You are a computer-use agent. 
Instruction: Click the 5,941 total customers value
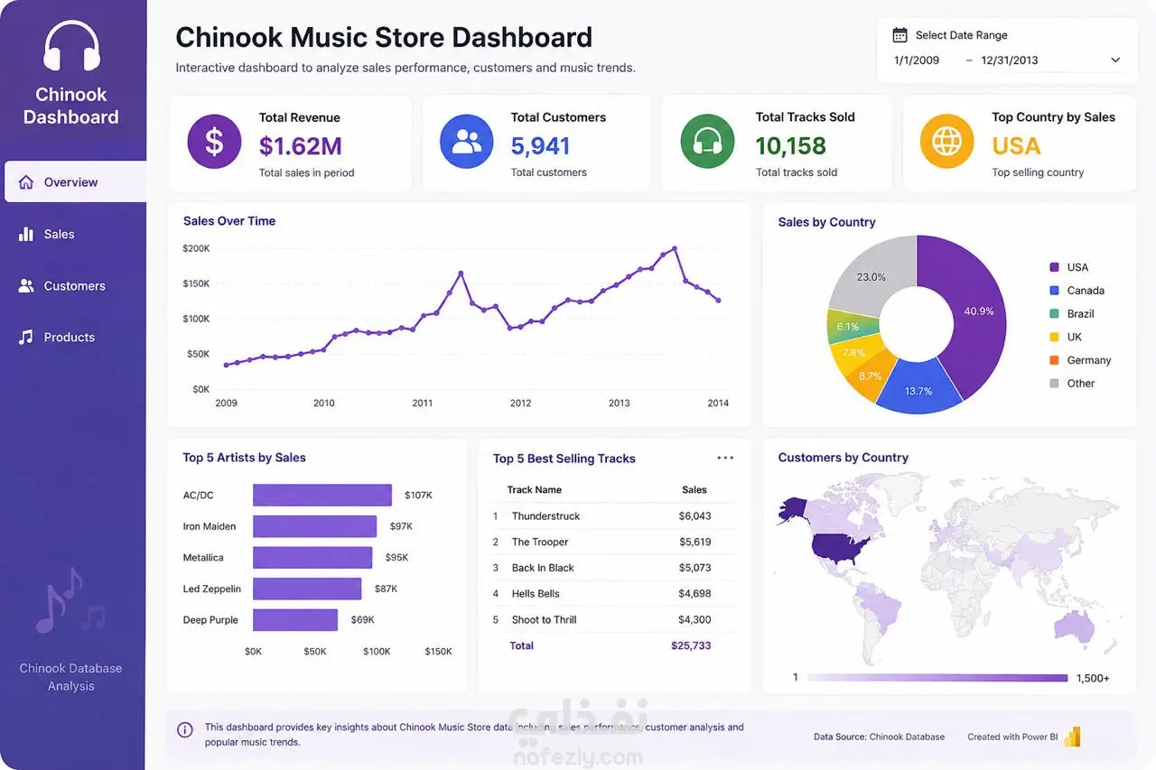click(x=540, y=145)
